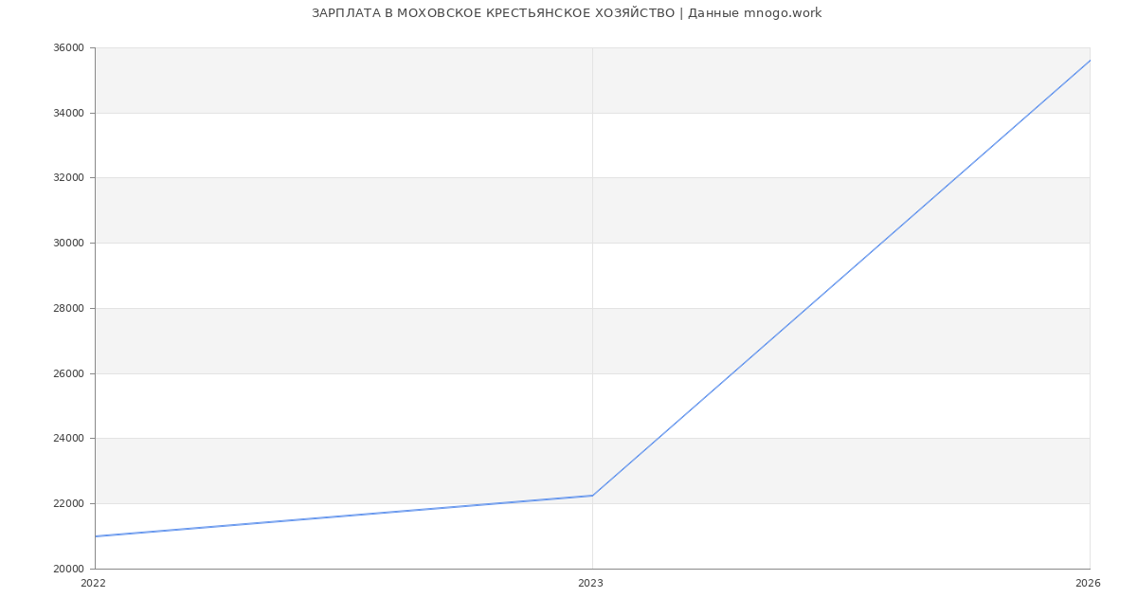Select the 2023 x-axis label
This screenshot has height=616, width=1137.
(590, 584)
